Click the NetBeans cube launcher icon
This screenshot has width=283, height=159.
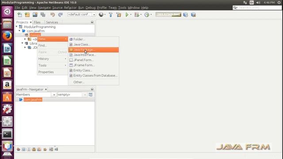7,146
